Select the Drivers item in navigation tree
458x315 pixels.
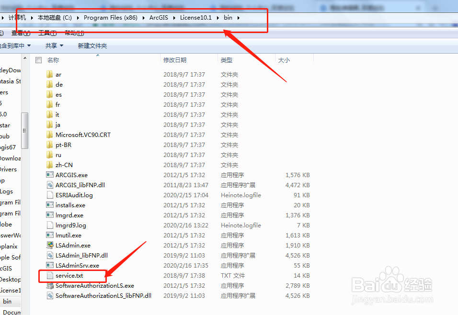coord(8,169)
